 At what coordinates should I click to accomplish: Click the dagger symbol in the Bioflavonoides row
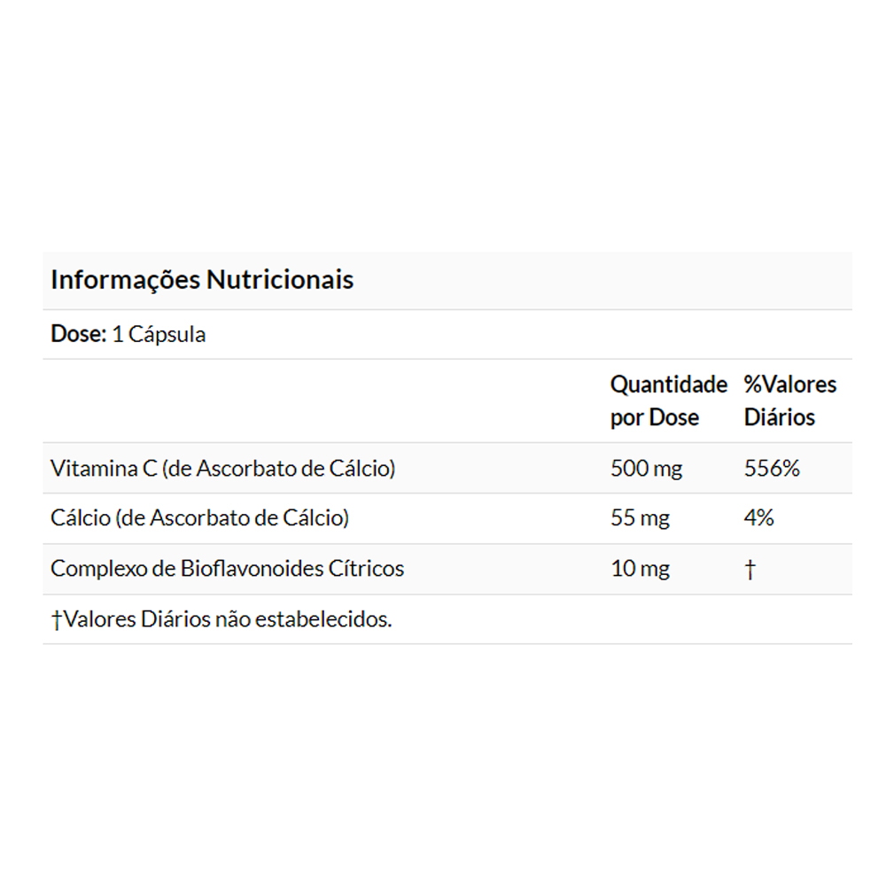[x=750, y=570]
